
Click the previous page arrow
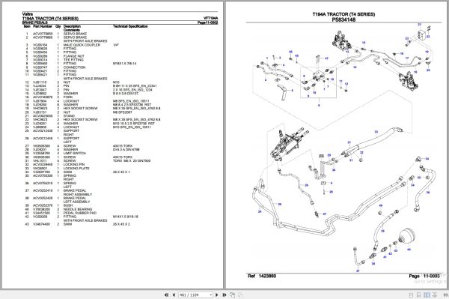pos(174,295)
